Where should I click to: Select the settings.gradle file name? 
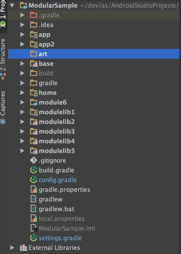pyautogui.click(x=60, y=238)
